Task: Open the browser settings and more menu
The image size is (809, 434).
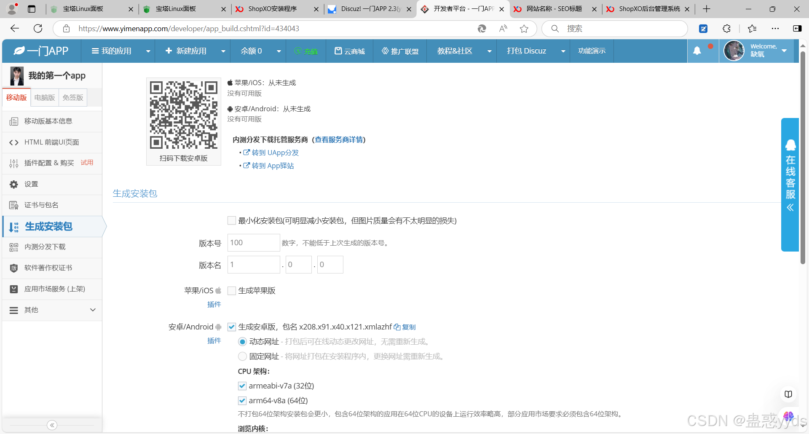Action: click(775, 29)
